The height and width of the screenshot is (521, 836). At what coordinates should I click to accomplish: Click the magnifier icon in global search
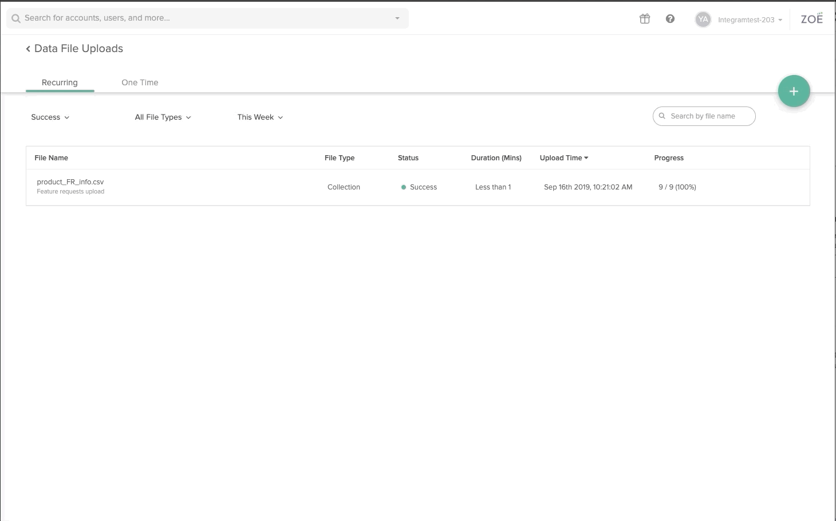coord(16,18)
